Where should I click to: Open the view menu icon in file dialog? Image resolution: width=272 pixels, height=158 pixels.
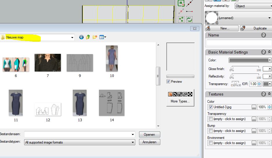click(103, 37)
